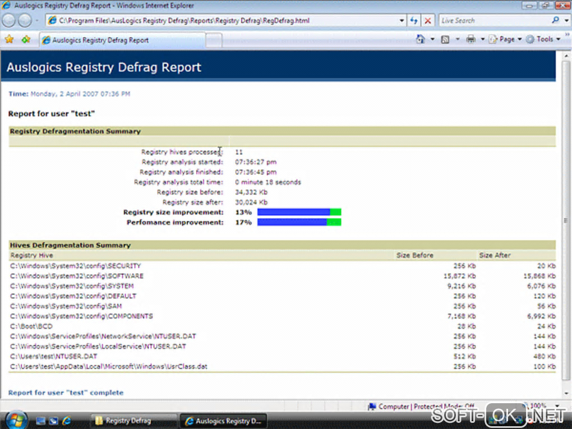Image resolution: width=572 pixels, height=429 pixels.
Task: Click "Report for user test complete" text
Action: pyautogui.click(x=66, y=393)
